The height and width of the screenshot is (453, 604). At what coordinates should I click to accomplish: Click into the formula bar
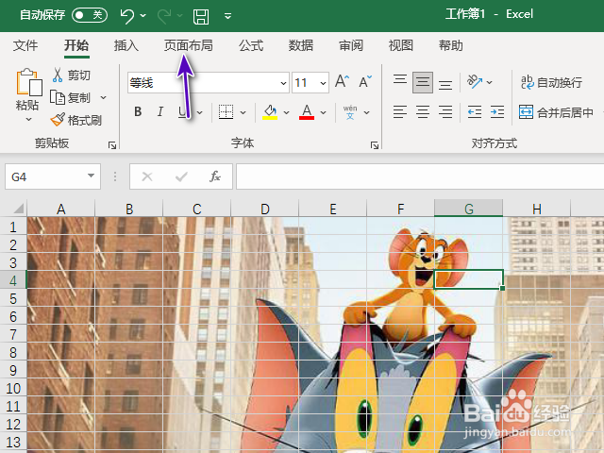point(420,176)
